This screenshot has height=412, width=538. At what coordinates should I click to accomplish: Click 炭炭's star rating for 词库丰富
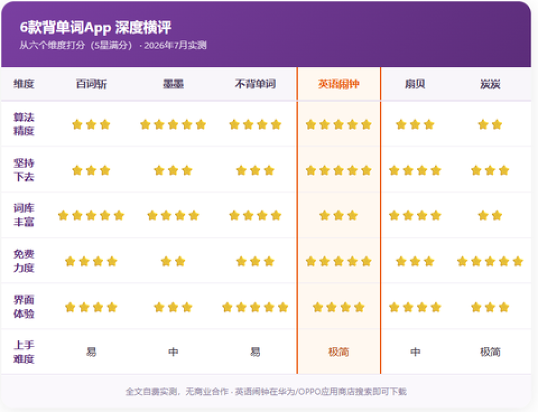point(490,215)
